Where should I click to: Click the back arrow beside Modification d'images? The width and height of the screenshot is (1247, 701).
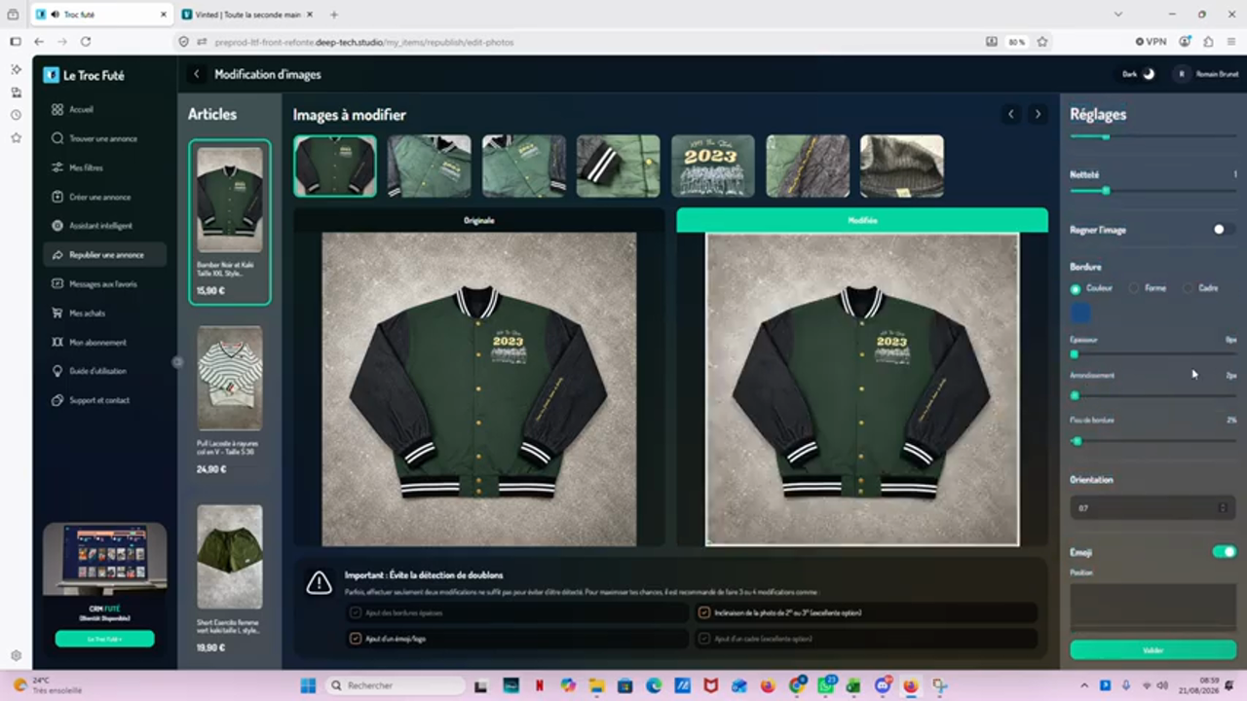click(197, 74)
